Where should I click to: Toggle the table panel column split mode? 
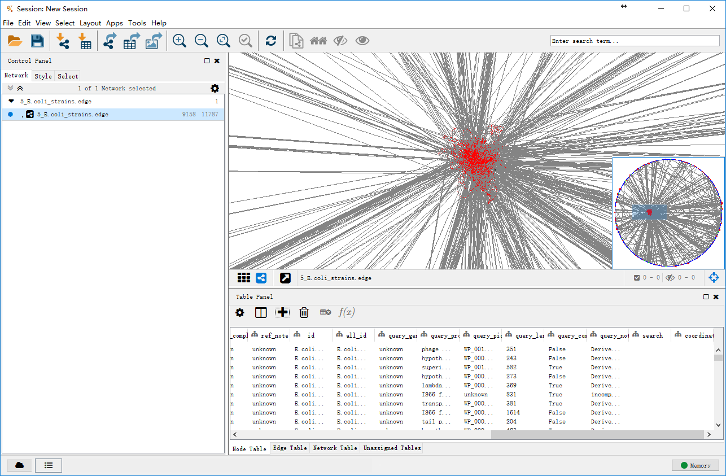click(261, 312)
